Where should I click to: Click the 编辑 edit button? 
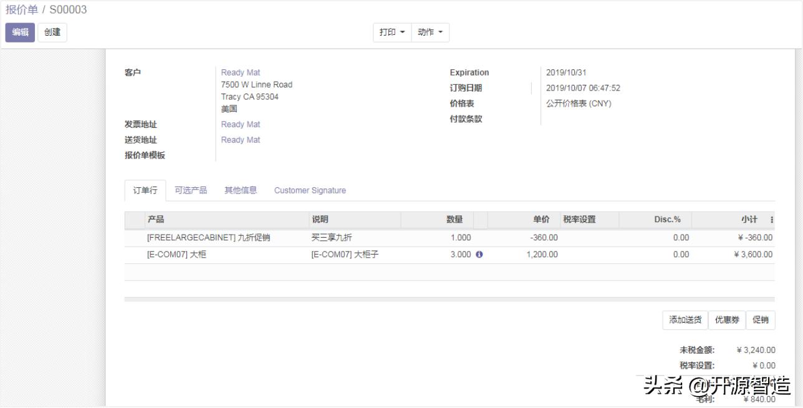[x=19, y=32]
